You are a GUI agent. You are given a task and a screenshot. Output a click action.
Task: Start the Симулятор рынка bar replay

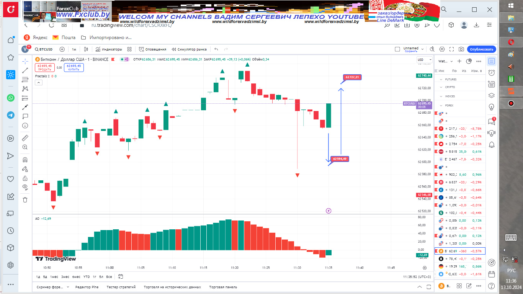point(189,49)
